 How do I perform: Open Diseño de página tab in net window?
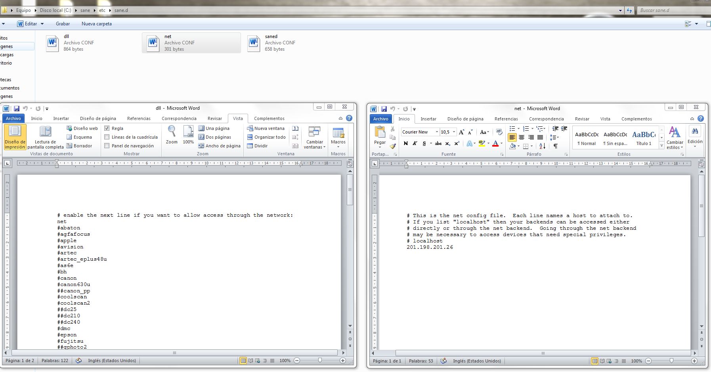pyautogui.click(x=465, y=119)
